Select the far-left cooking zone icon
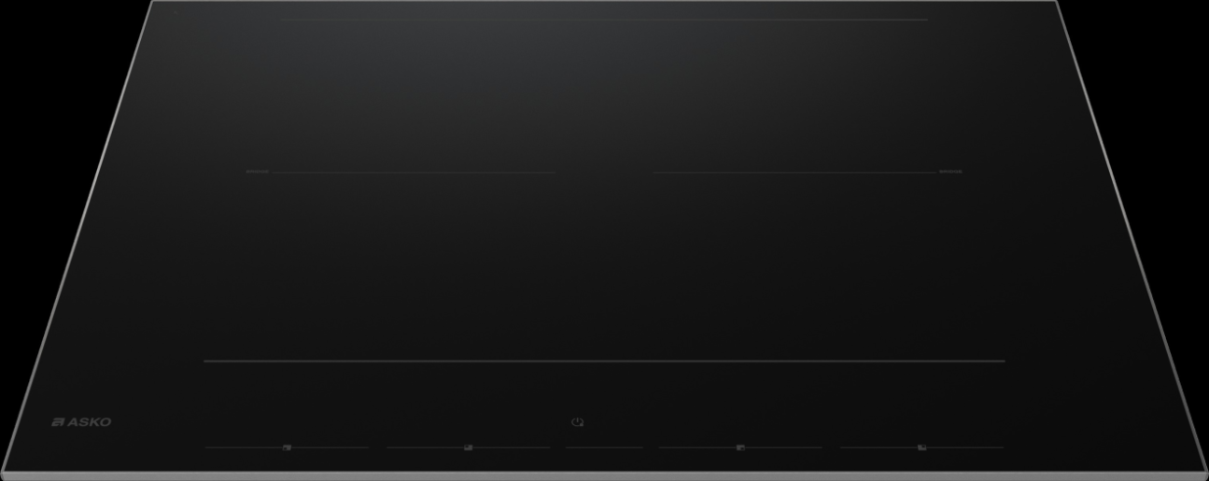1209x481 pixels. (287, 448)
